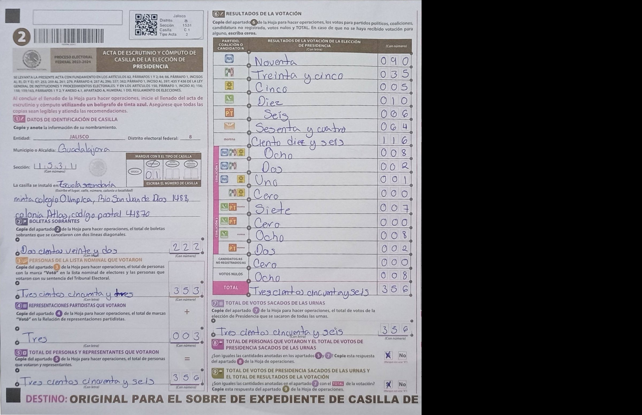Click the PRD sun logo in the Cinco row
Screen dimensions: 642x415
click(229, 86)
